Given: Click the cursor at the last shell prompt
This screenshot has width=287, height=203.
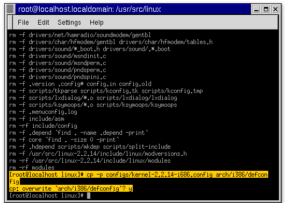Looking at the screenshot, I should pos(89,195).
